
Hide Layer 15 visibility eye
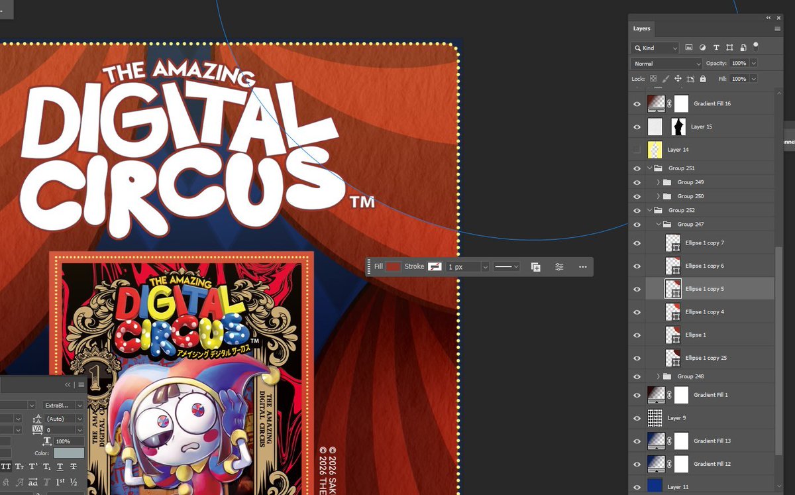coord(637,127)
